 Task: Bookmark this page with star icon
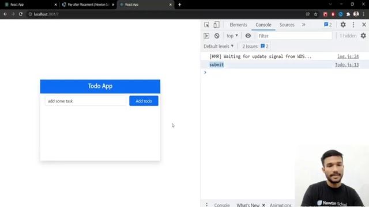click(315, 14)
